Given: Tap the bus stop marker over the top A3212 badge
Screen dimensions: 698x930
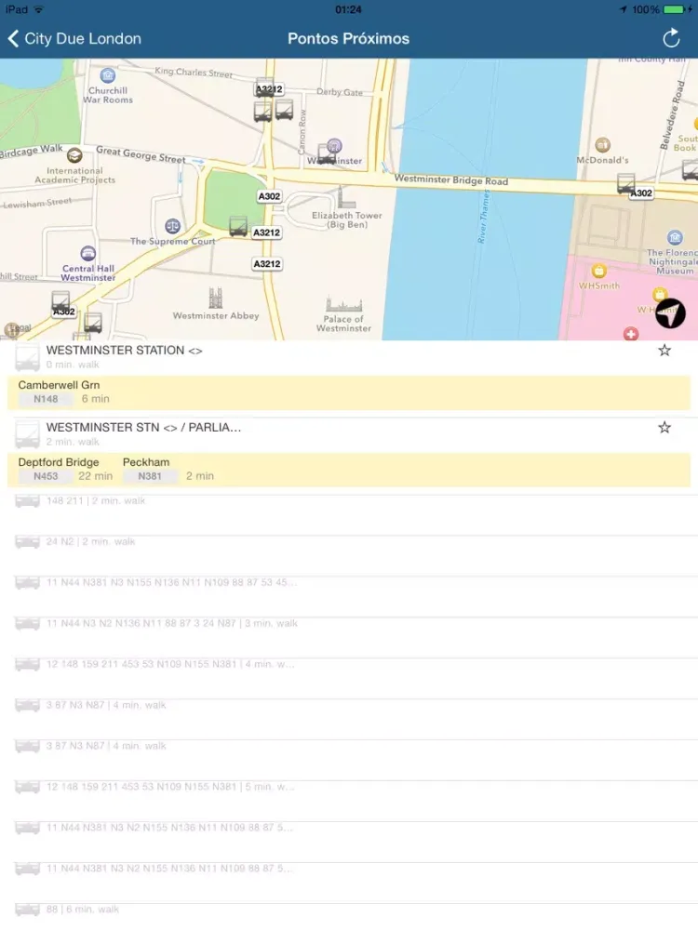Looking at the screenshot, I should (x=264, y=87).
